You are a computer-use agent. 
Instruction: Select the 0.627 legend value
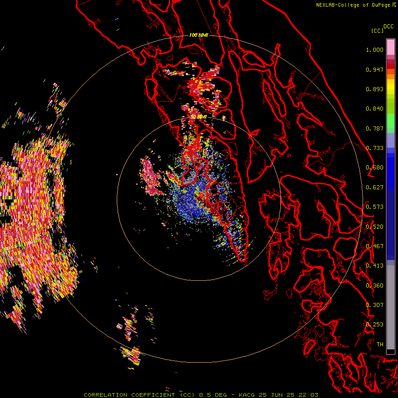375,188
